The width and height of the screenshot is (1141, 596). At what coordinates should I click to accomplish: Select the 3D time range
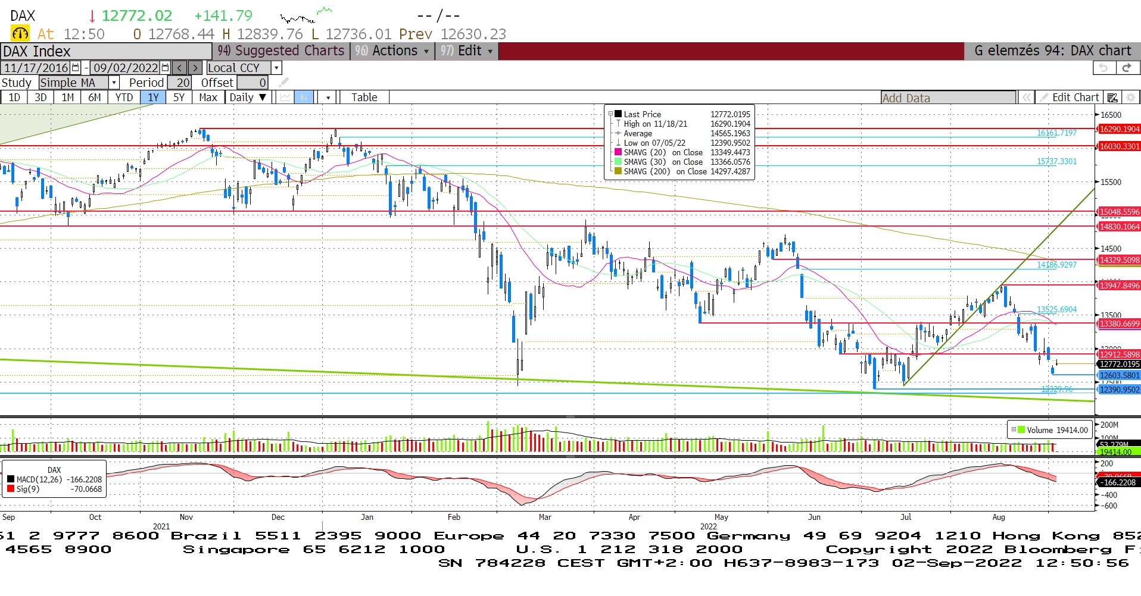point(40,98)
